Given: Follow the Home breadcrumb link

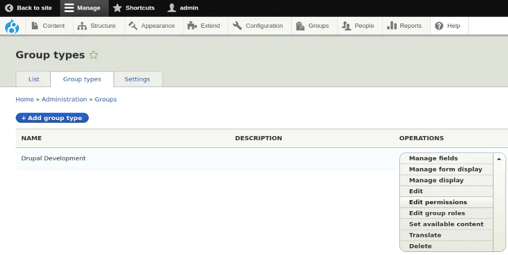Looking at the screenshot, I should (25, 100).
